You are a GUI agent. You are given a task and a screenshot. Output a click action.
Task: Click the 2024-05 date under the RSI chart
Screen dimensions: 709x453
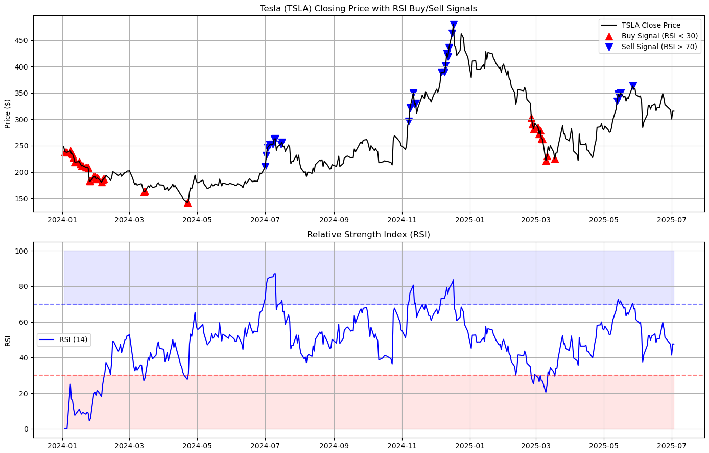197,446
